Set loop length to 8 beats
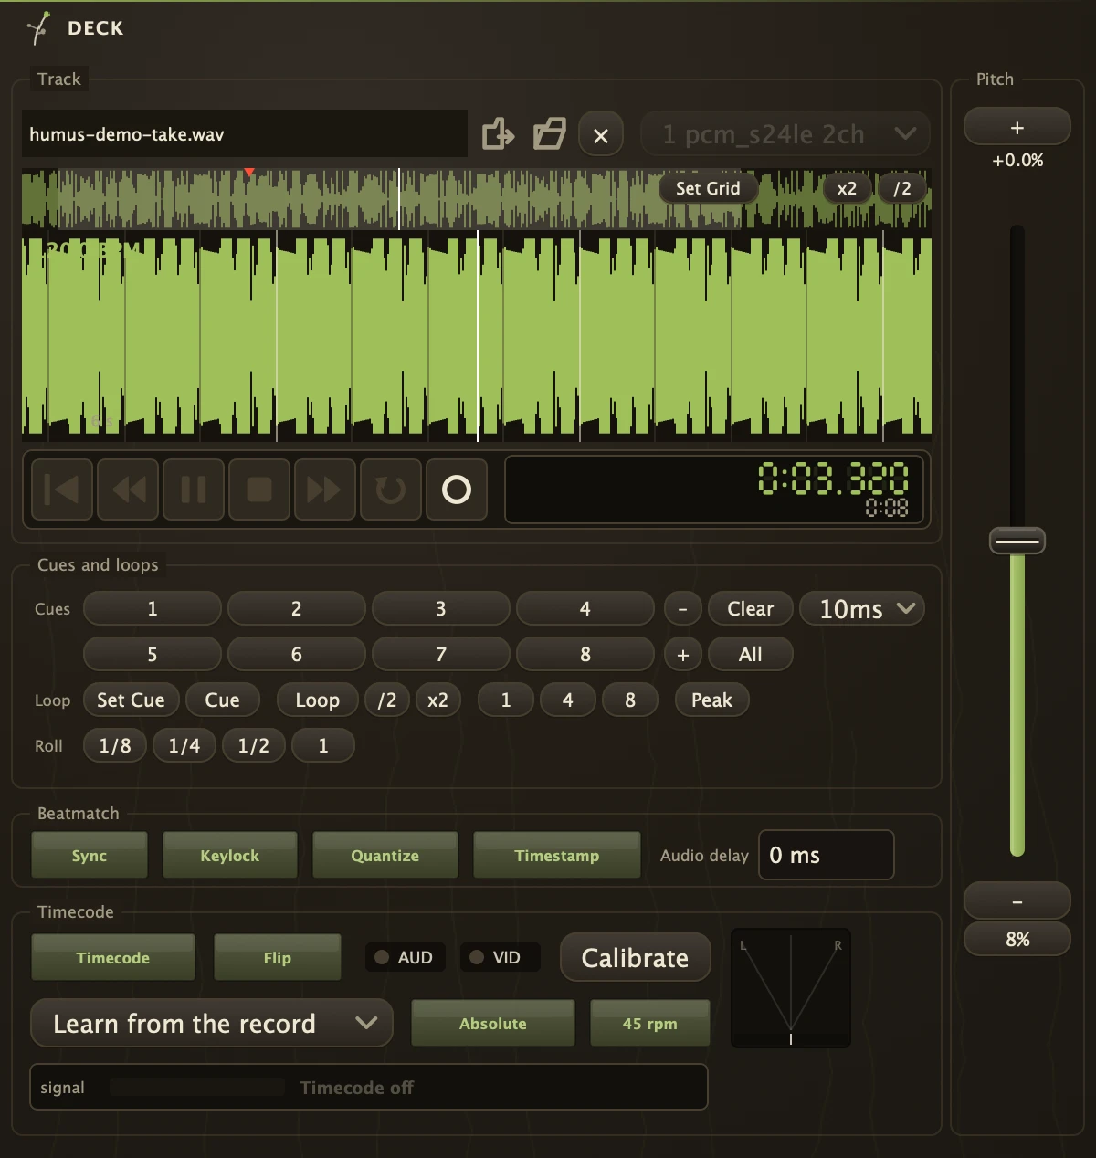Screen dimensions: 1096x1158 tap(630, 700)
